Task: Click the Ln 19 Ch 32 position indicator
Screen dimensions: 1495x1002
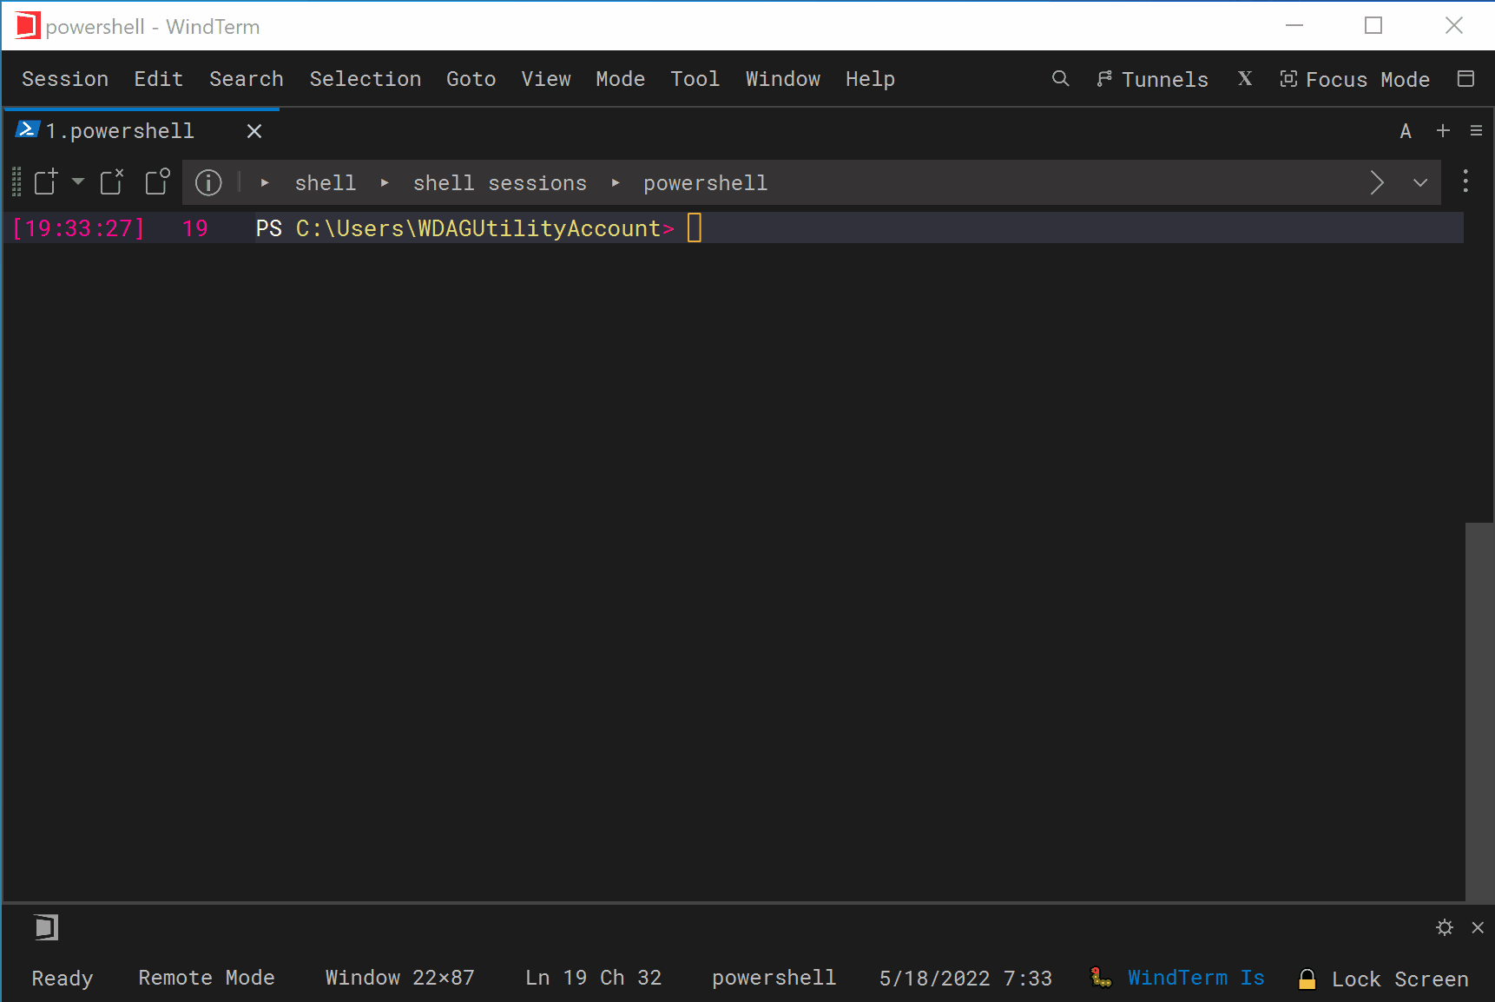Action: point(594,978)
